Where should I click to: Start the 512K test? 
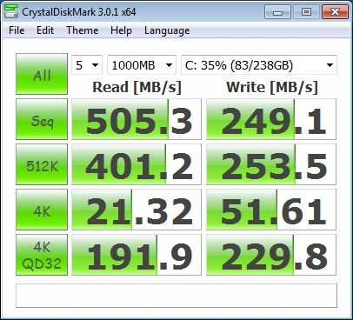pos(42,164)
